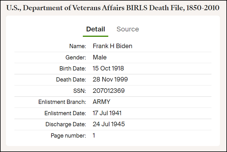
Task: Click the name value Frank H Biden
Action: pos(112,46)
